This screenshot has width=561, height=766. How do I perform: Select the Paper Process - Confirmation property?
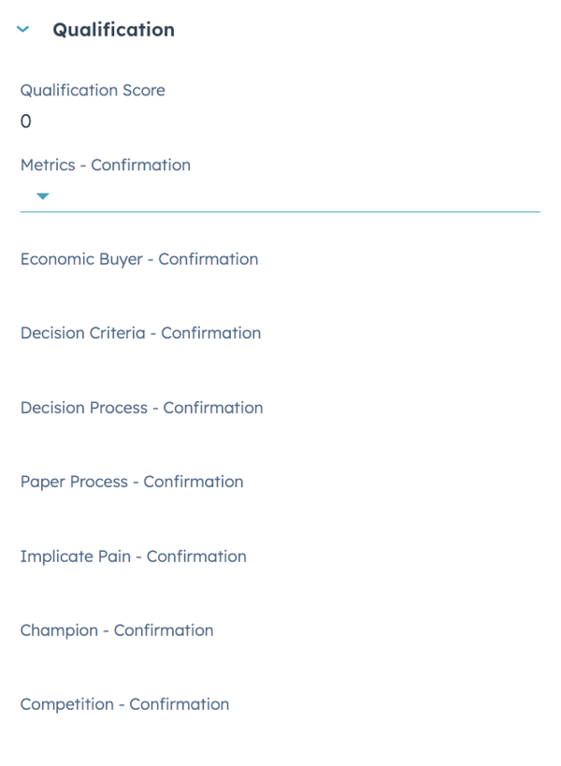click(132, 482)
